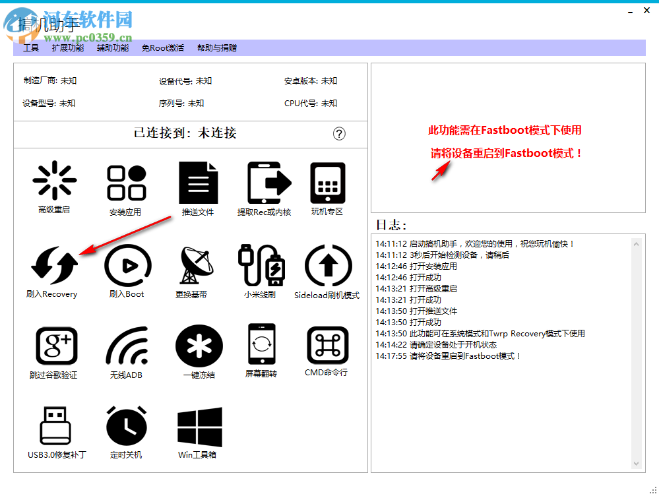Minimize the 搞机助手 window
The width and height of the screenshot is (659, 496).
[630, 12]
